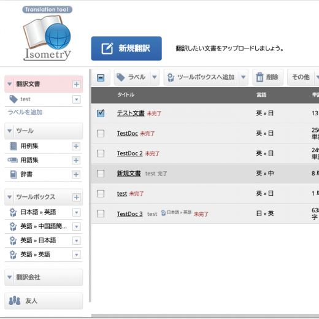
Task: Add a new ツールボックス with its plus icon
Action: point(77,197)
